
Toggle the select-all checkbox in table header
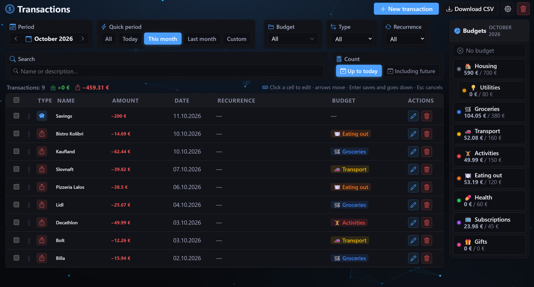click(16, 100)
